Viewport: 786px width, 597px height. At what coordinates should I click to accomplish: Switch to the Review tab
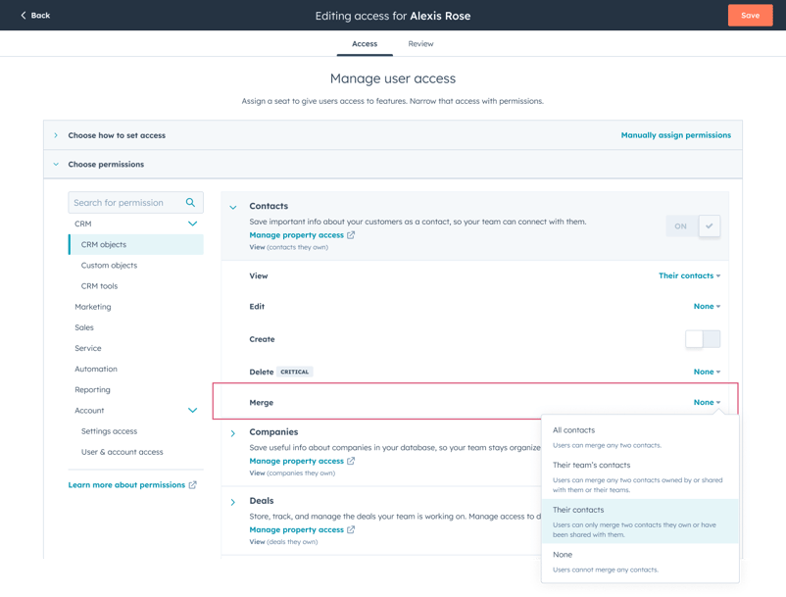[x=420, y=43]
